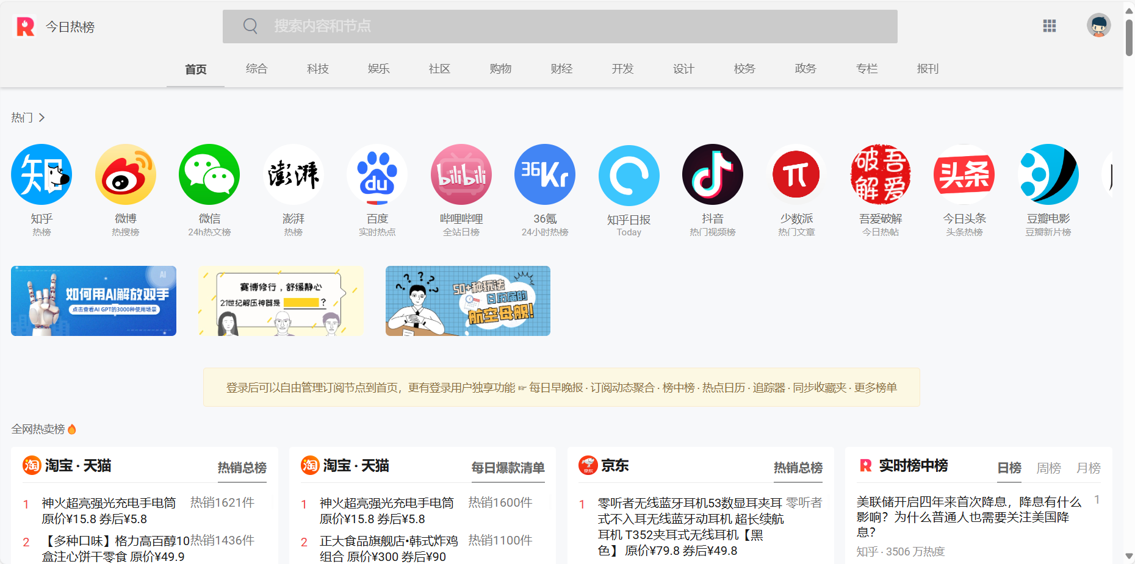Select the 月榜 ranking tab
The width and height of the screenshot is (1135, 564).
coord(1089,468)
